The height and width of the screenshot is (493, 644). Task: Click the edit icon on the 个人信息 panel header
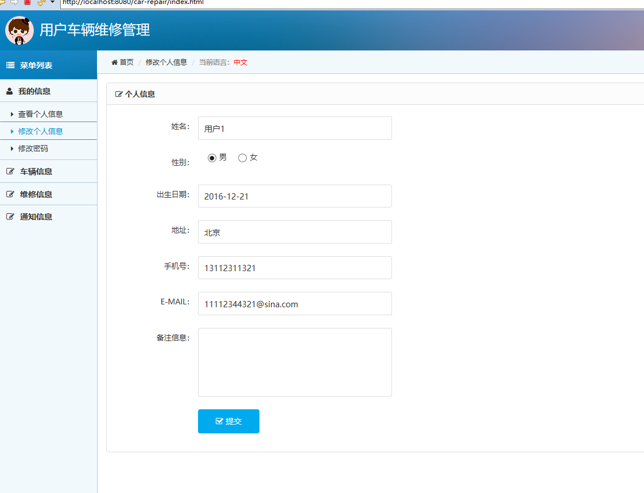[119, 93]
